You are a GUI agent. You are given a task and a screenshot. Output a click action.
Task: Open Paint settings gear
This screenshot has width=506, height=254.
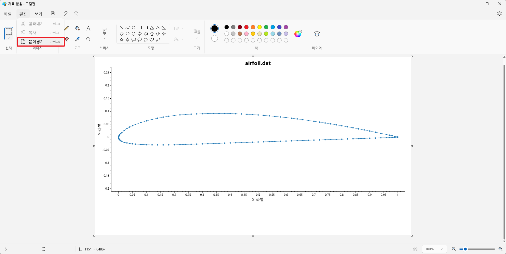499,13
